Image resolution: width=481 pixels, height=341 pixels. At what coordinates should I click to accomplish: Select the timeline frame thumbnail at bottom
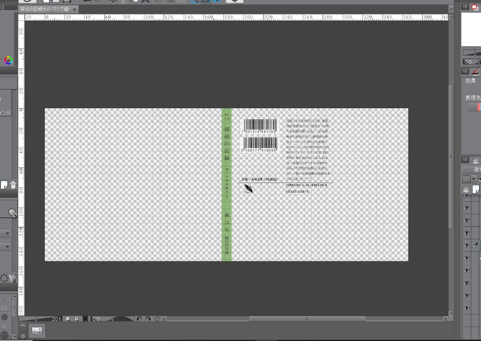tap(36, 330)
